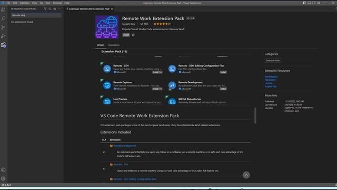Click the extension gear next to Install

(x=133, y=35)
